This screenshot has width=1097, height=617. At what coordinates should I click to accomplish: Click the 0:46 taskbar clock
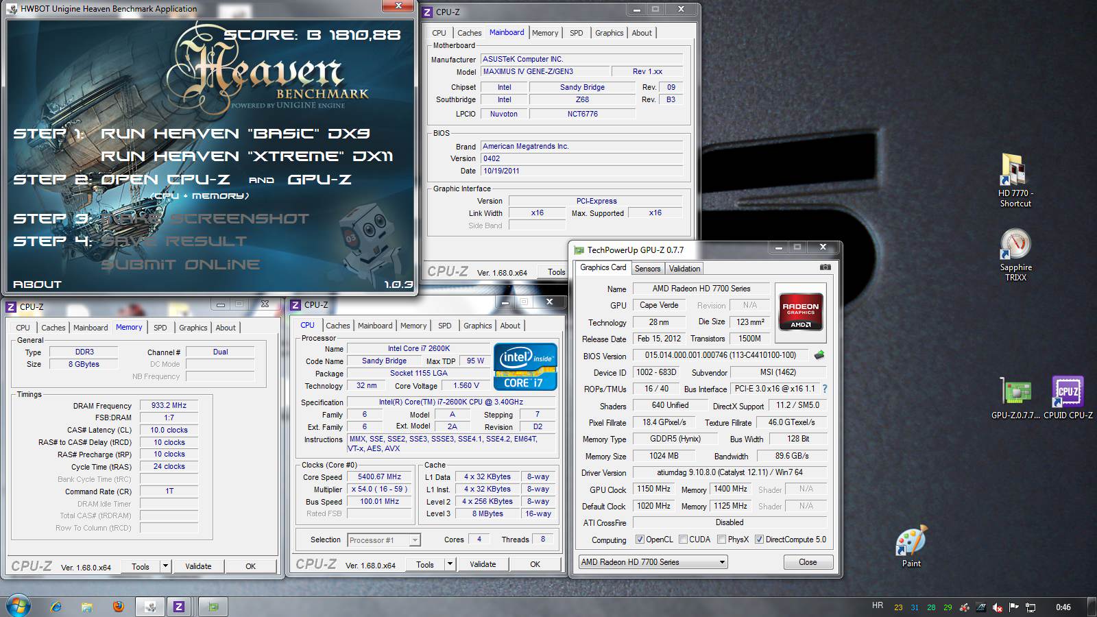1063,607
